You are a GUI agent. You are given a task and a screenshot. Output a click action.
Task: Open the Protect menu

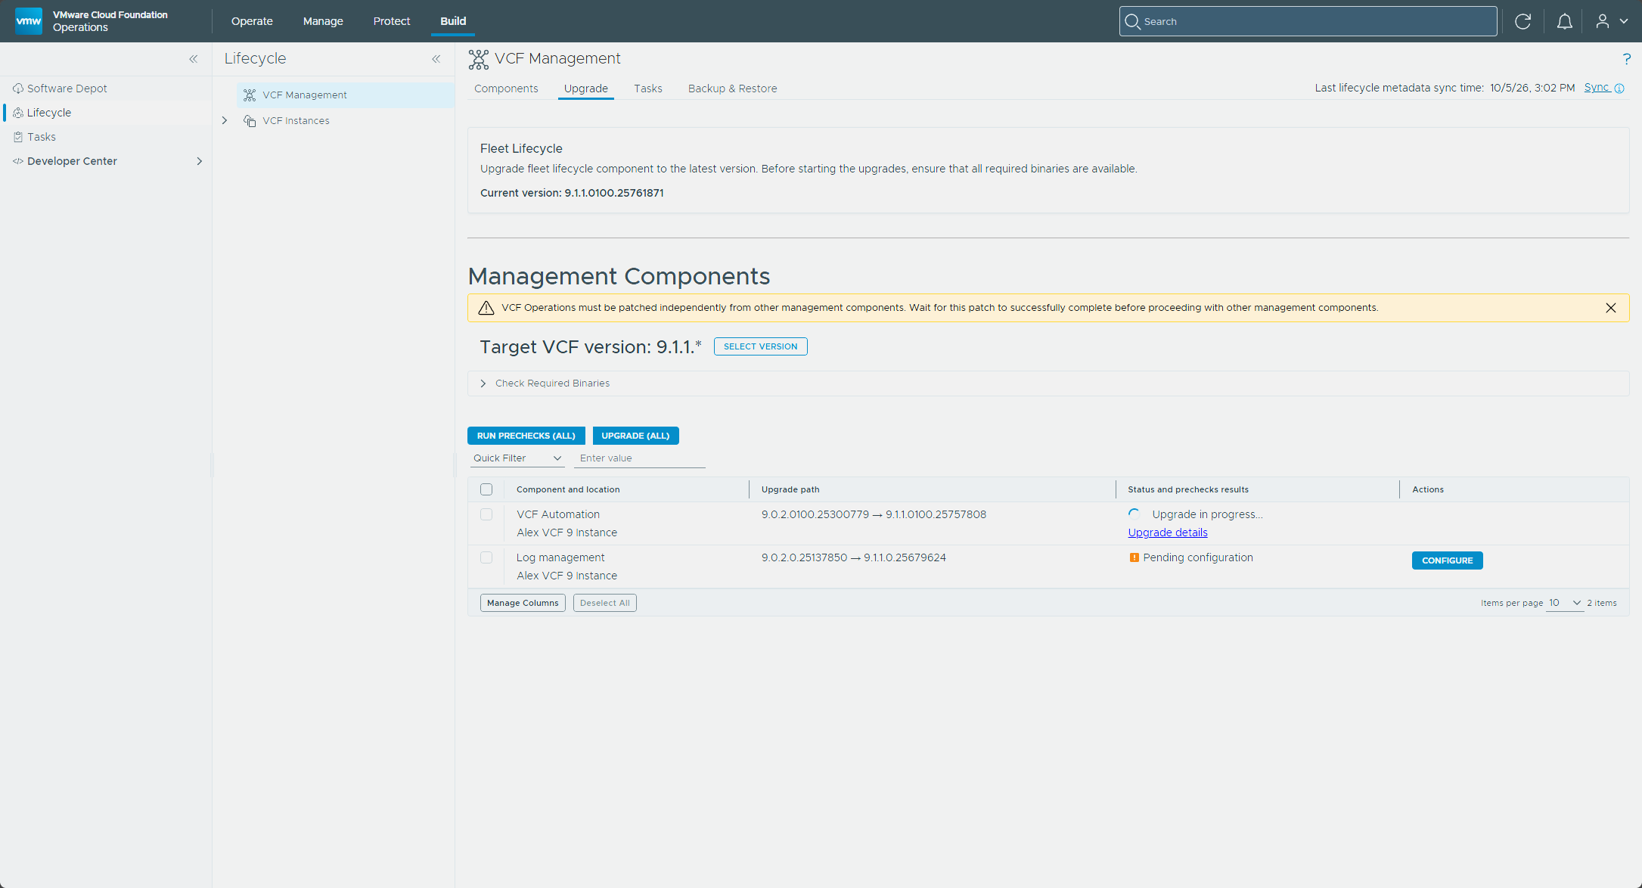(392, 21)
